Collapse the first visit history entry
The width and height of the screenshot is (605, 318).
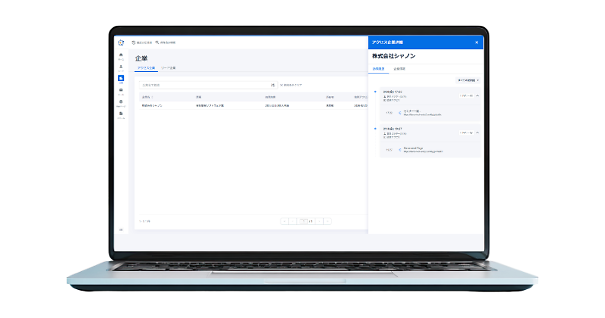pos(477,95)
